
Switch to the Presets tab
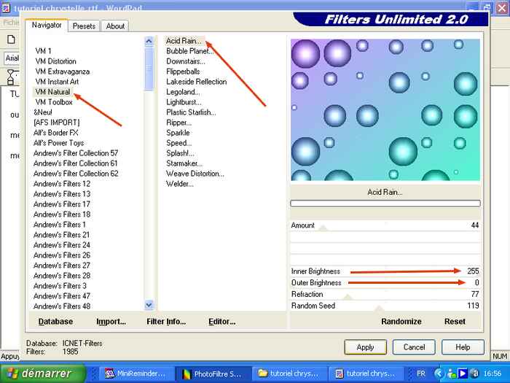pos(84,26)
